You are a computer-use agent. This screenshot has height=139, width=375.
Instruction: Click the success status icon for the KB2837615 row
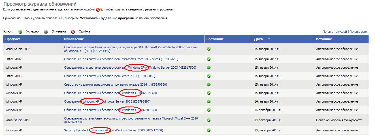tap(209, 59)
